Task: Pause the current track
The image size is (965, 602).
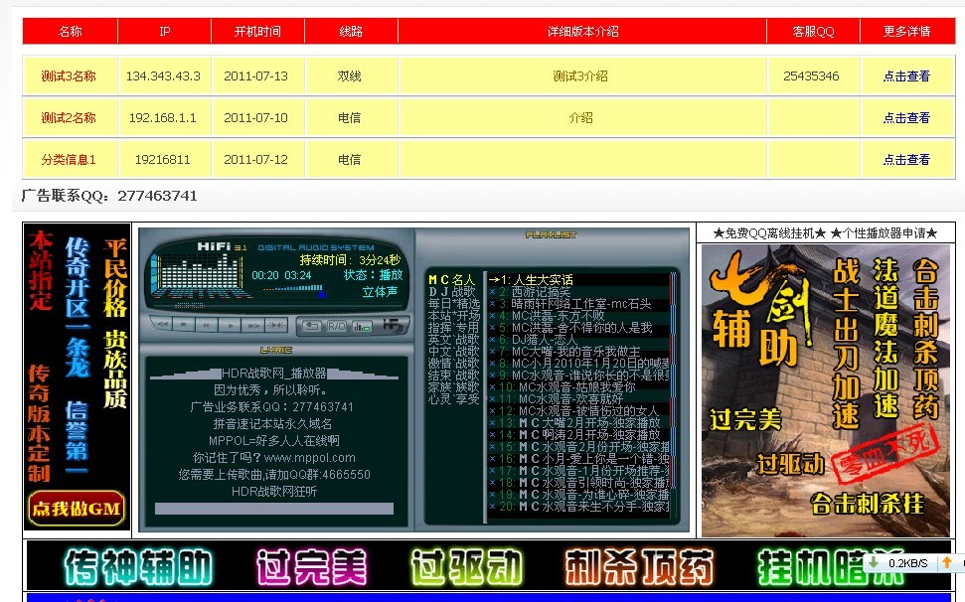Action: (x=206, y=326)
